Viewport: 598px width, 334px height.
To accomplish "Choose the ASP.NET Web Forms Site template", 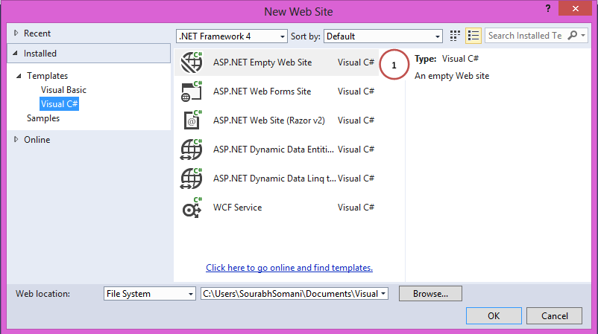I will (x=277, y=91).
